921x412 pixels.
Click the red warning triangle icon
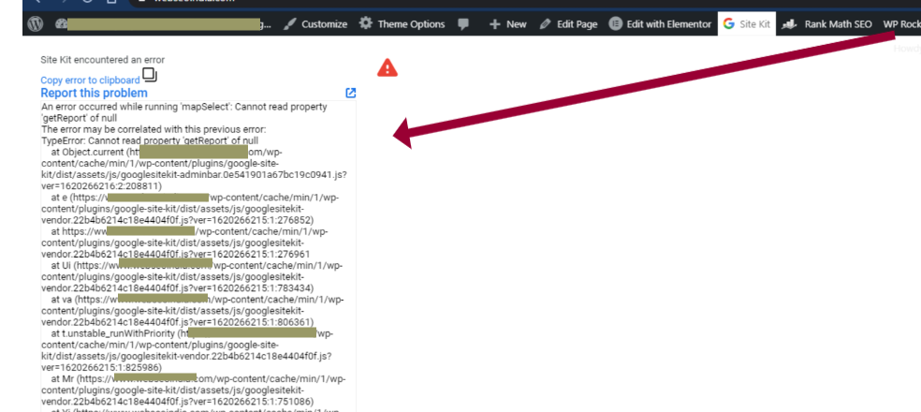click(x=387, y=68)
